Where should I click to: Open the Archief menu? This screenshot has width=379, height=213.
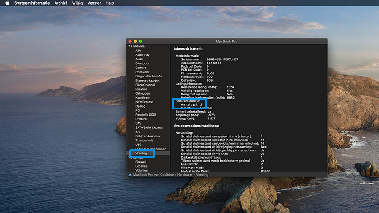[60, 3]
